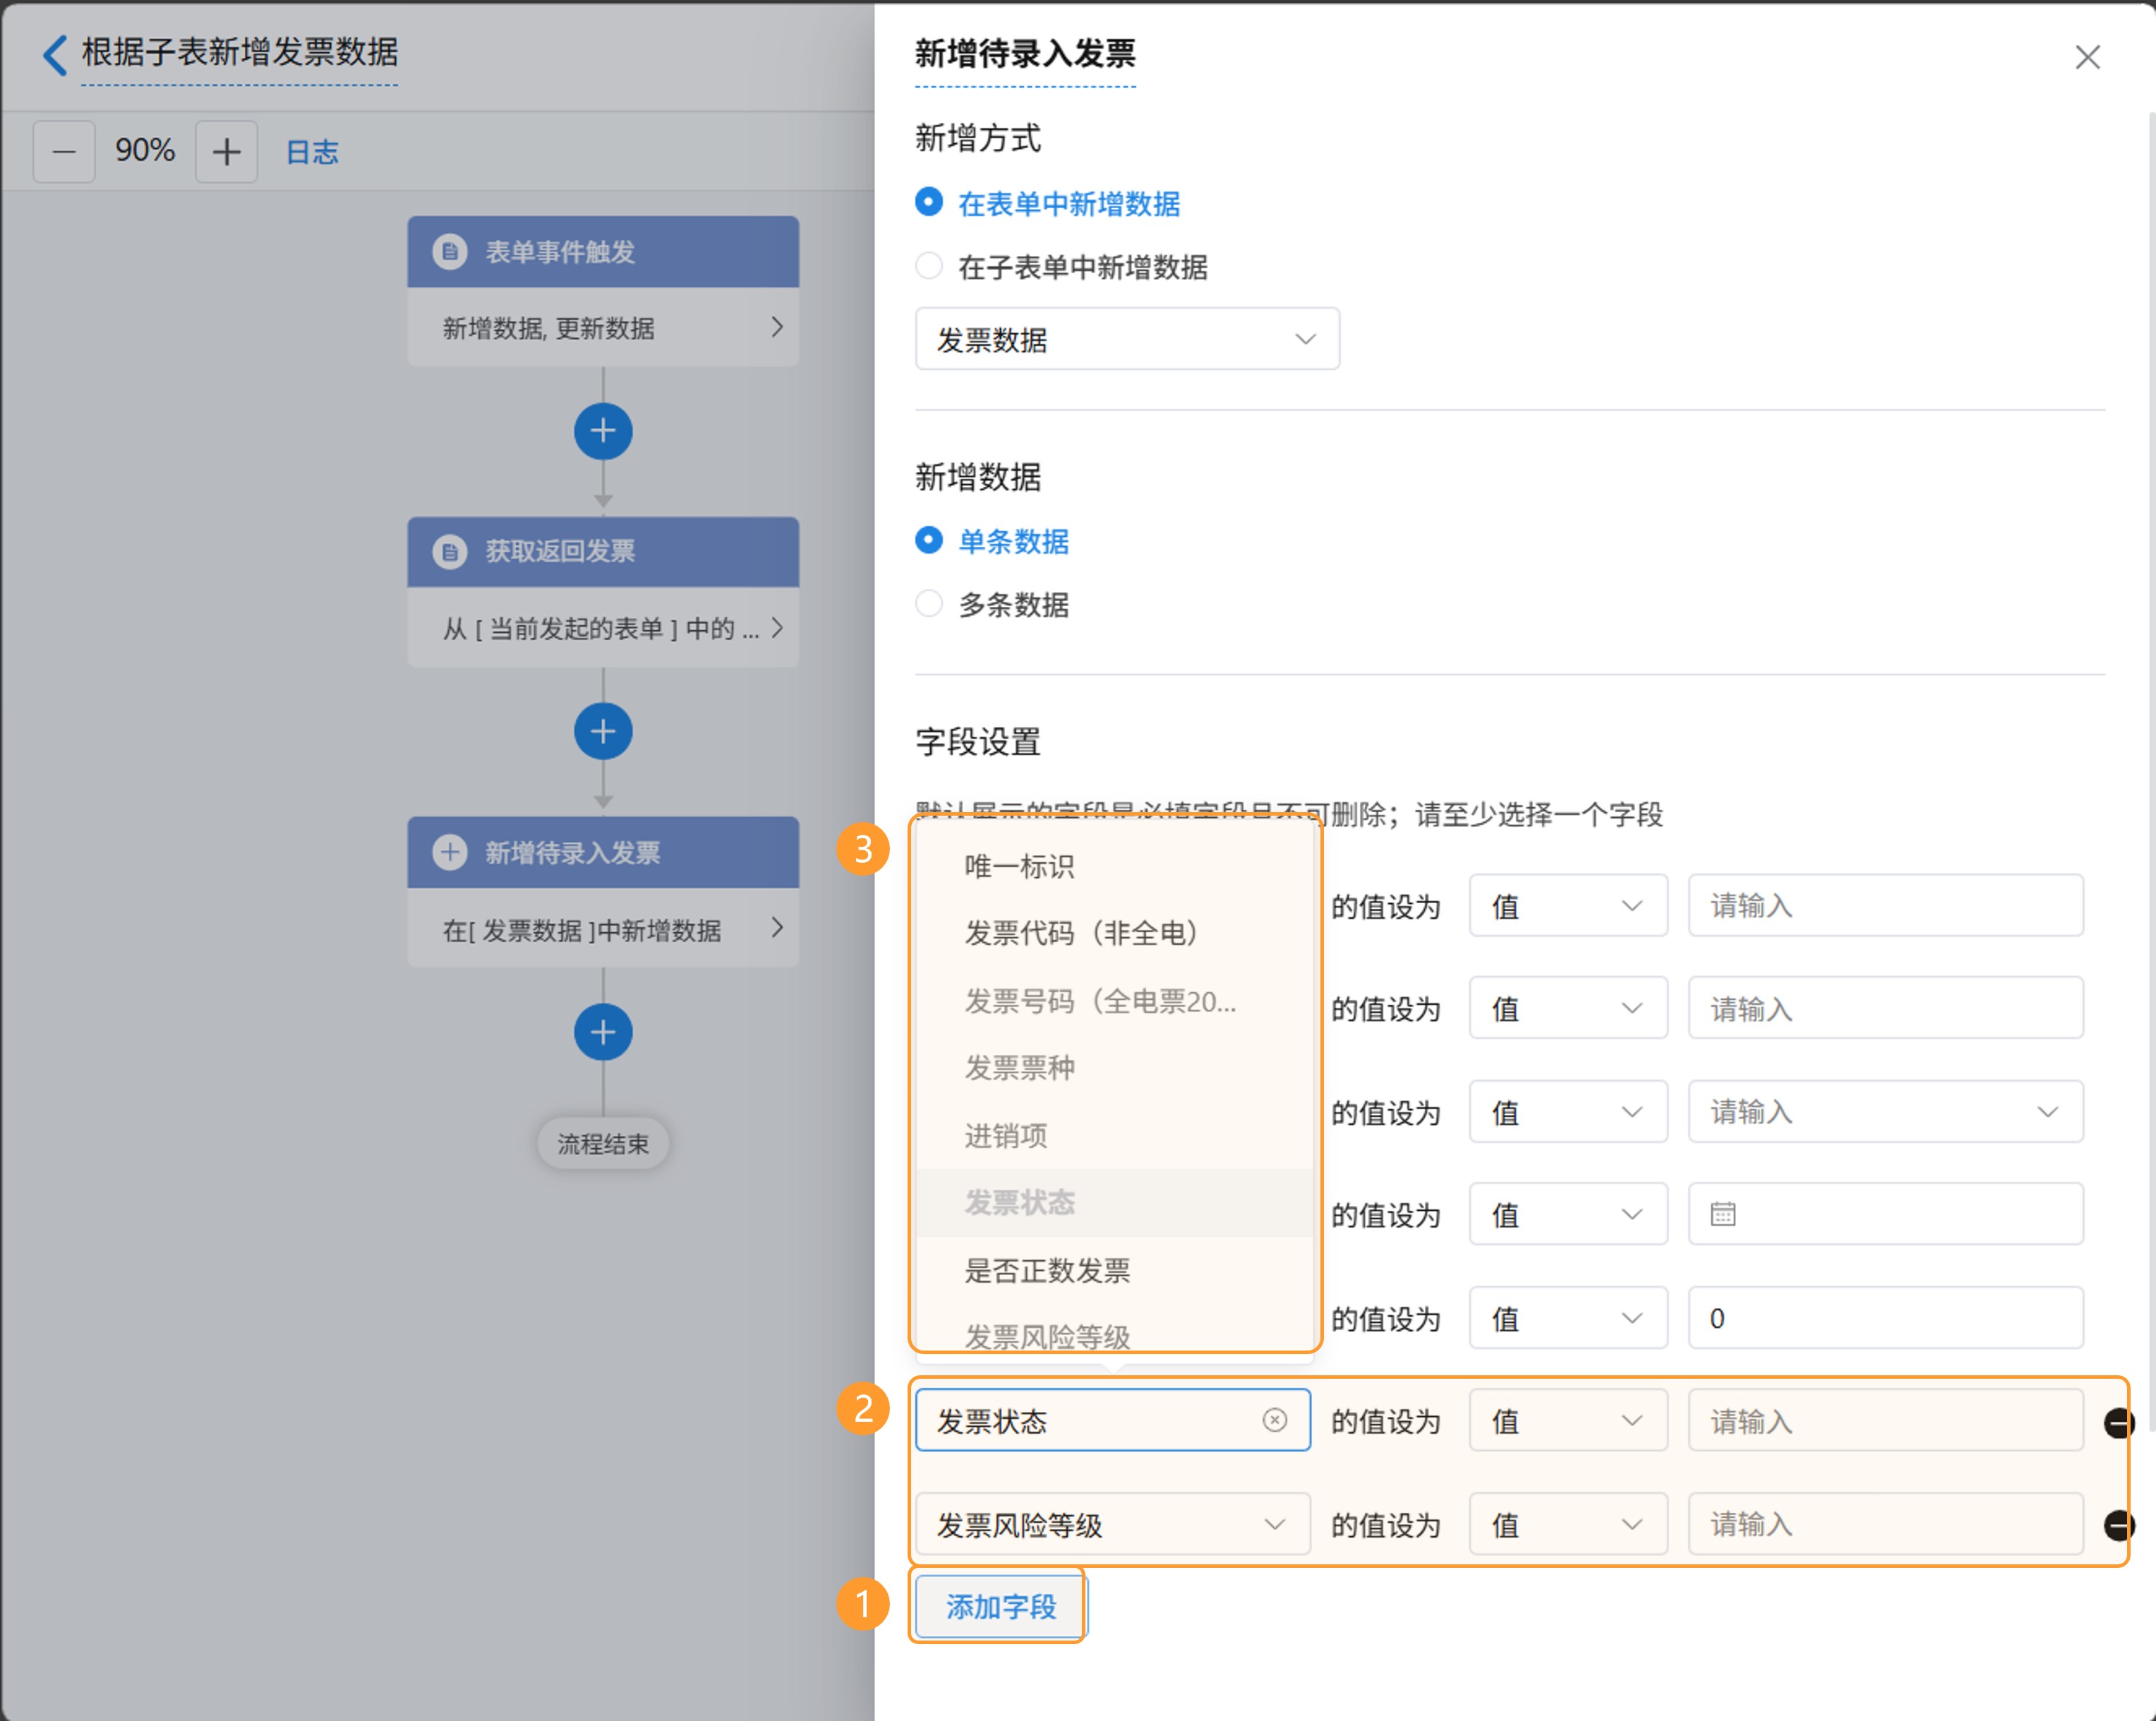Choose 唯一标识 from the field list

click(x=1019, y=866)
